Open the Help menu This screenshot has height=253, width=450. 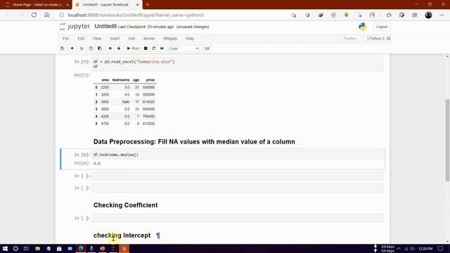coord(190,39)
